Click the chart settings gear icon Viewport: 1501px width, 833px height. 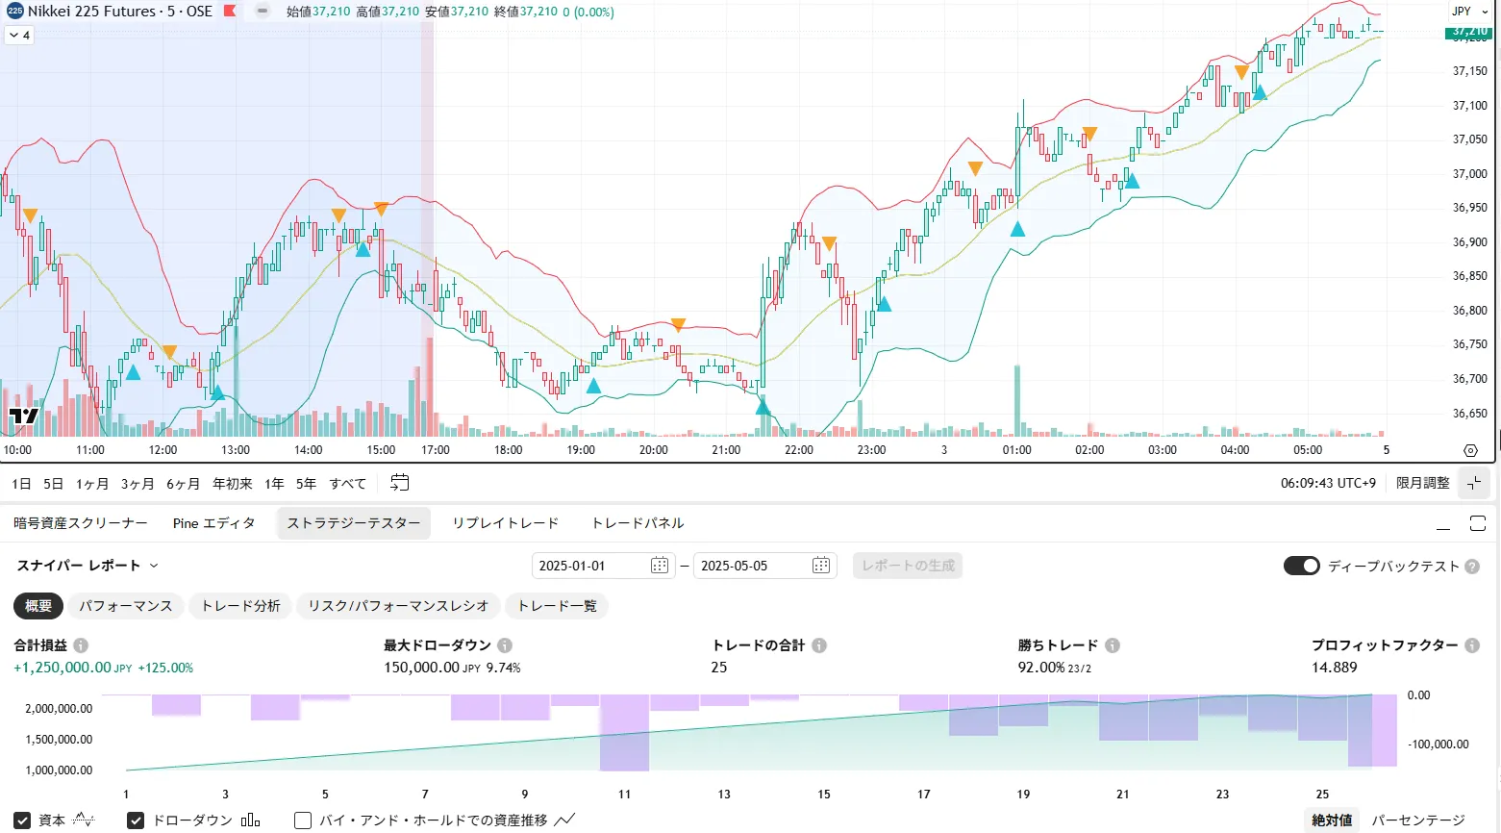[x=1469, y=450]
